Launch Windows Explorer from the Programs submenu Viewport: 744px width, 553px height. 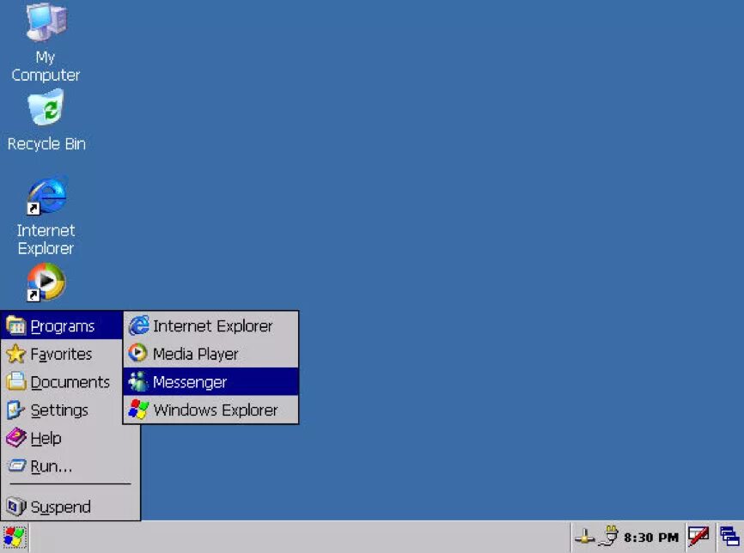215,410
